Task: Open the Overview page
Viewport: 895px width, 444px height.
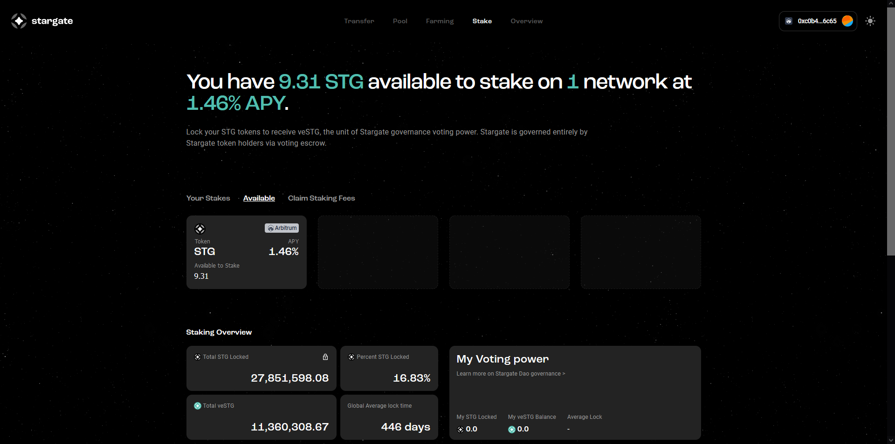Action: coord(526,21)
